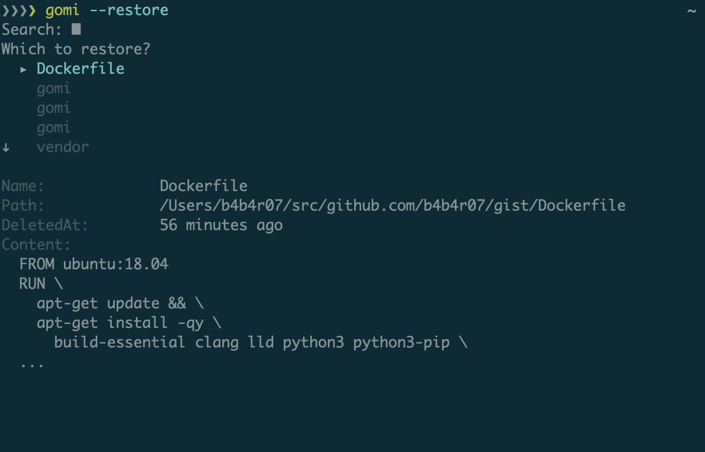Click the selection pointer beside Dockerfile
705x452 pixels.
23,70
